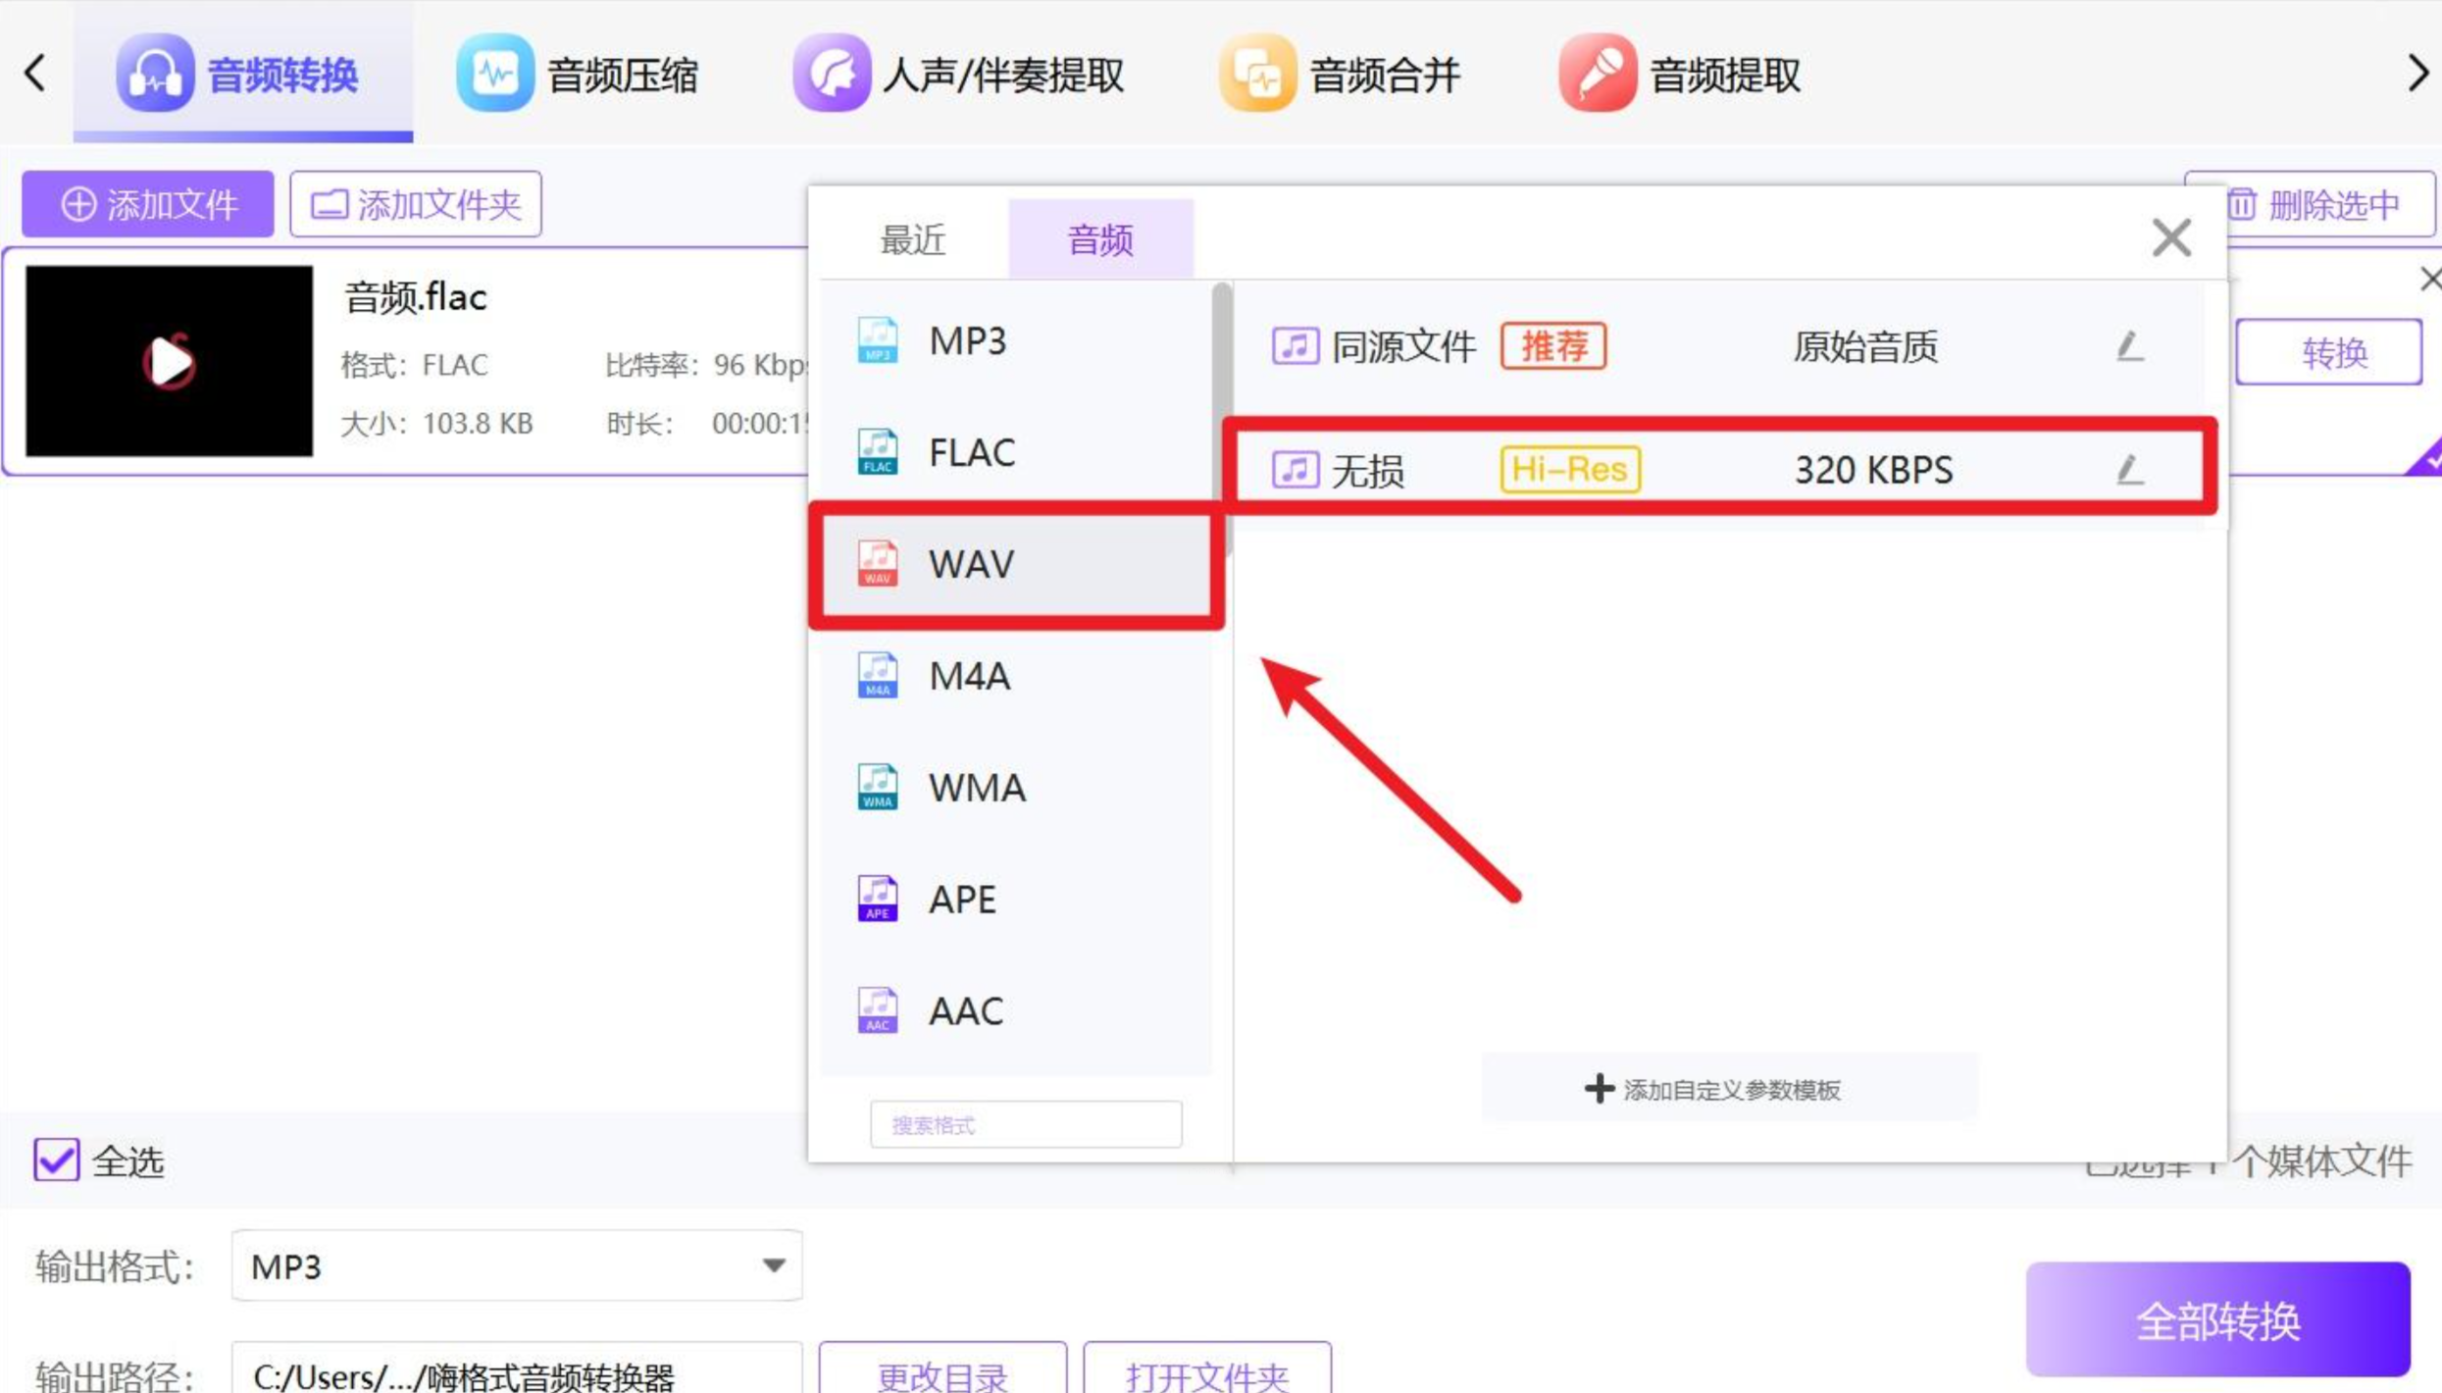Expand the 输出格式 MP3 dropdown
The width and height of the screenshot is (2442, 1393).
click(773, 1265)
